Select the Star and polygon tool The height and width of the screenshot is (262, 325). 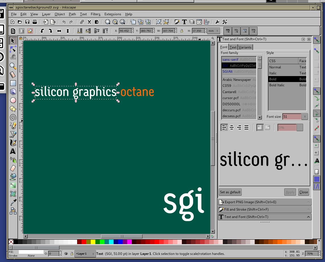[13, 109]
